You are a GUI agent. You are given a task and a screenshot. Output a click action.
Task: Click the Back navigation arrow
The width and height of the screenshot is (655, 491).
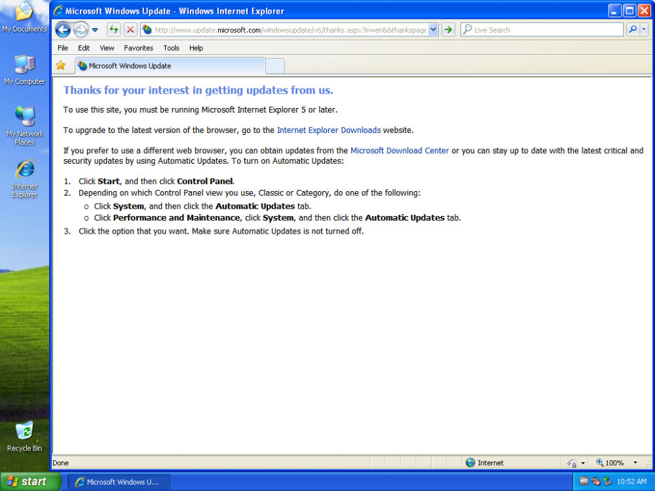click(x=63, y=29)
